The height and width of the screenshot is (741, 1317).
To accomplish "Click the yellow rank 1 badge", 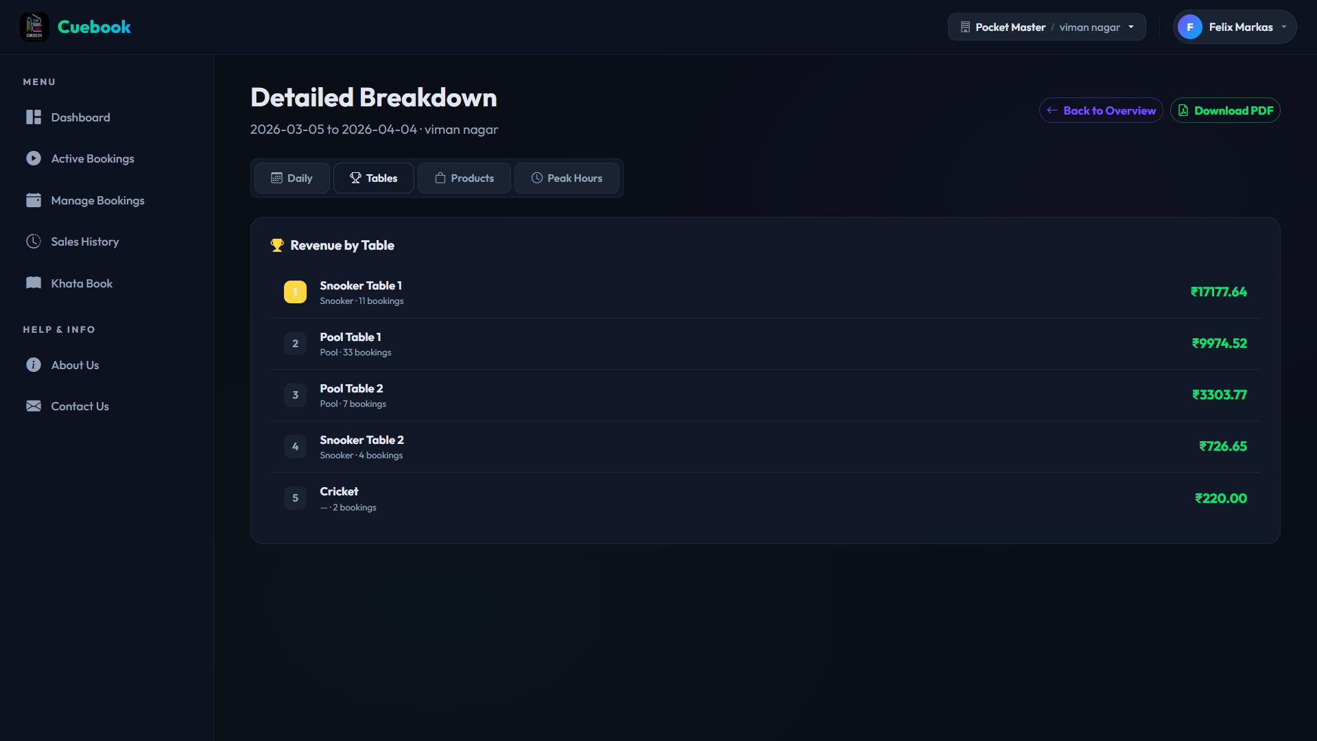I will (295, 292).
